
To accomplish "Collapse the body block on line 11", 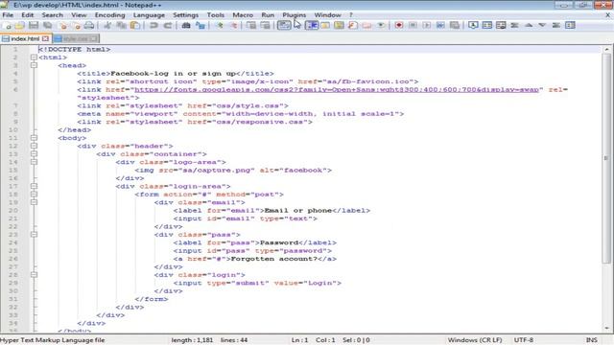I will point(35,138).
